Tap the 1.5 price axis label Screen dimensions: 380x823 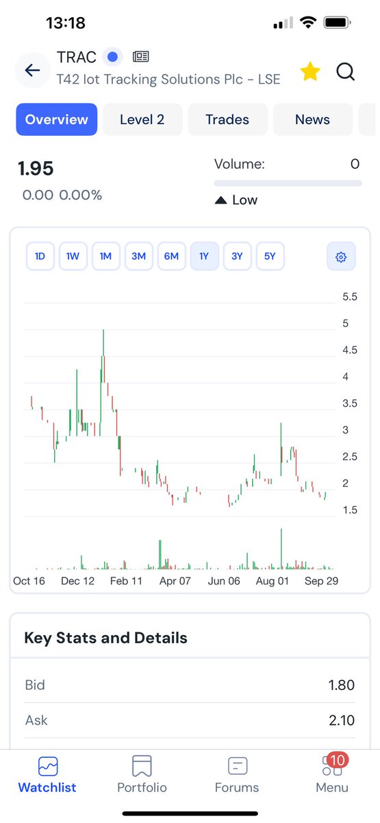(350, 510)
